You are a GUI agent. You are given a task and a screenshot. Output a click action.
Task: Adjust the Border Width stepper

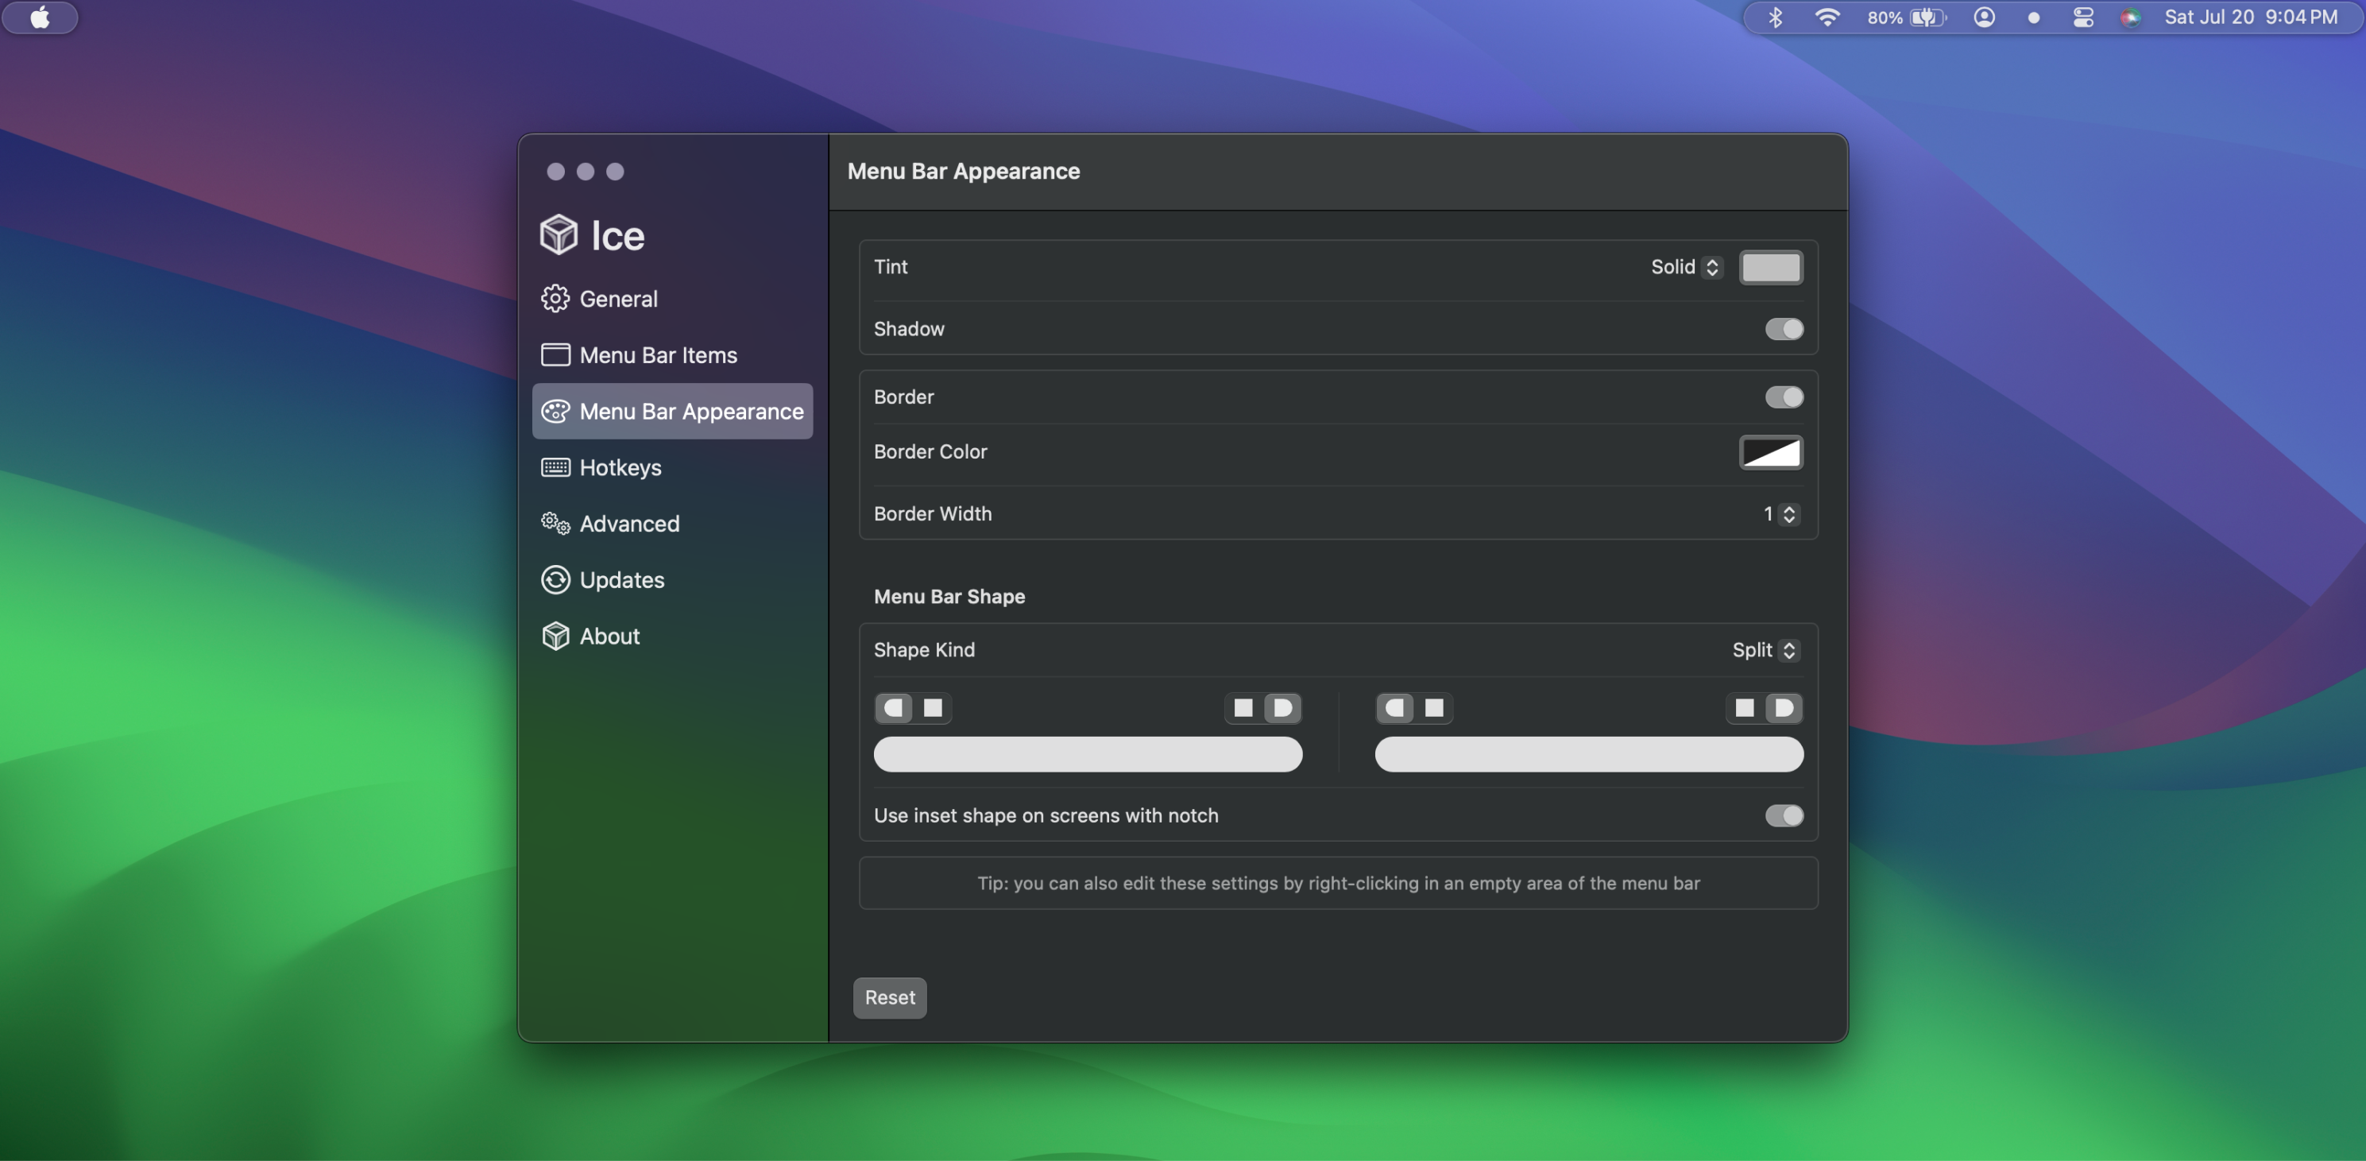coord(1788,514)
